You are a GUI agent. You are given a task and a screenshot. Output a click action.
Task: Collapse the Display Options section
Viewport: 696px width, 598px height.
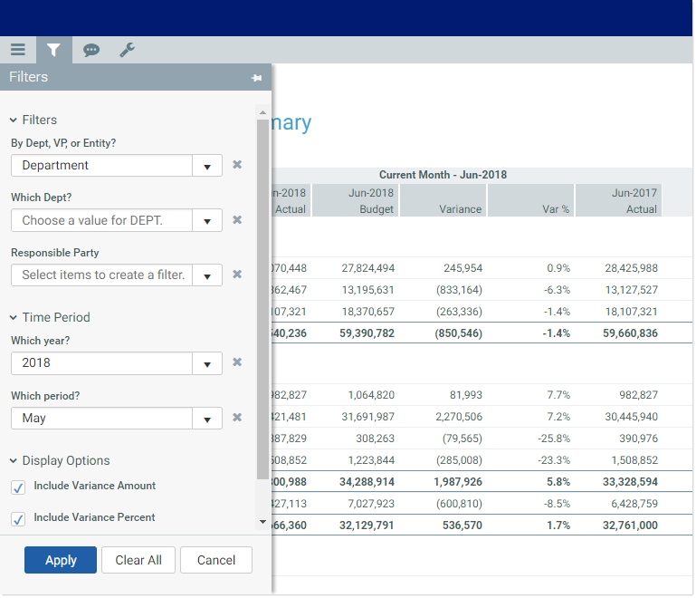pyautogui.click(x=14, y=461)
